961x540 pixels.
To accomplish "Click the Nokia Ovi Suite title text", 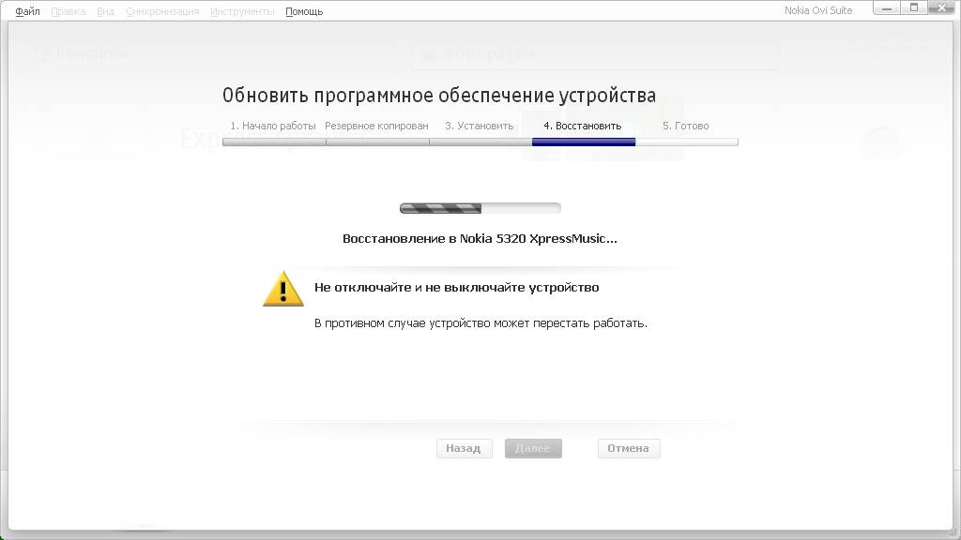I will 818,10.
